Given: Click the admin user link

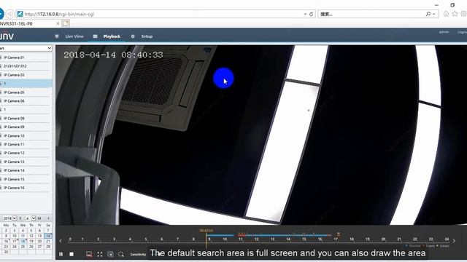Looking at the screenshot, I should [x=444, y=32].
